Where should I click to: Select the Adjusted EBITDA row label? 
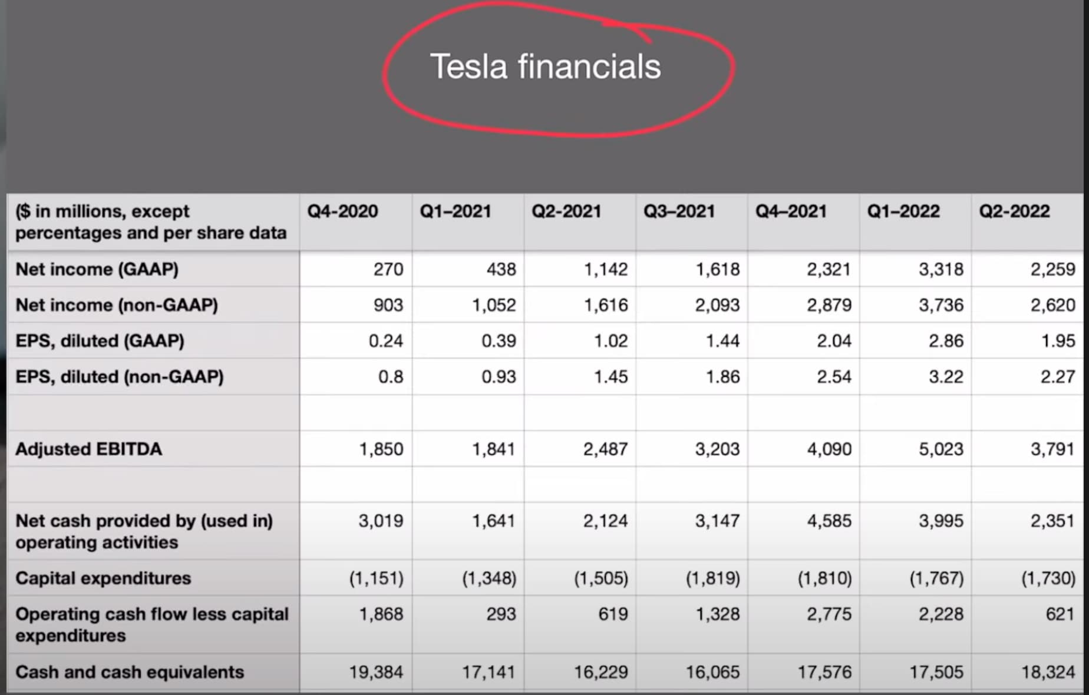[x=88, y=449]
